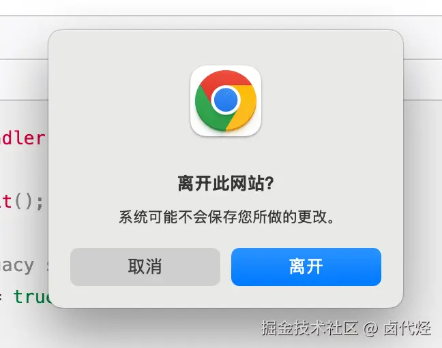Click the parentheses '()' in the code
This screenshot has width=442, height=348.
click(x=24, y=202)
